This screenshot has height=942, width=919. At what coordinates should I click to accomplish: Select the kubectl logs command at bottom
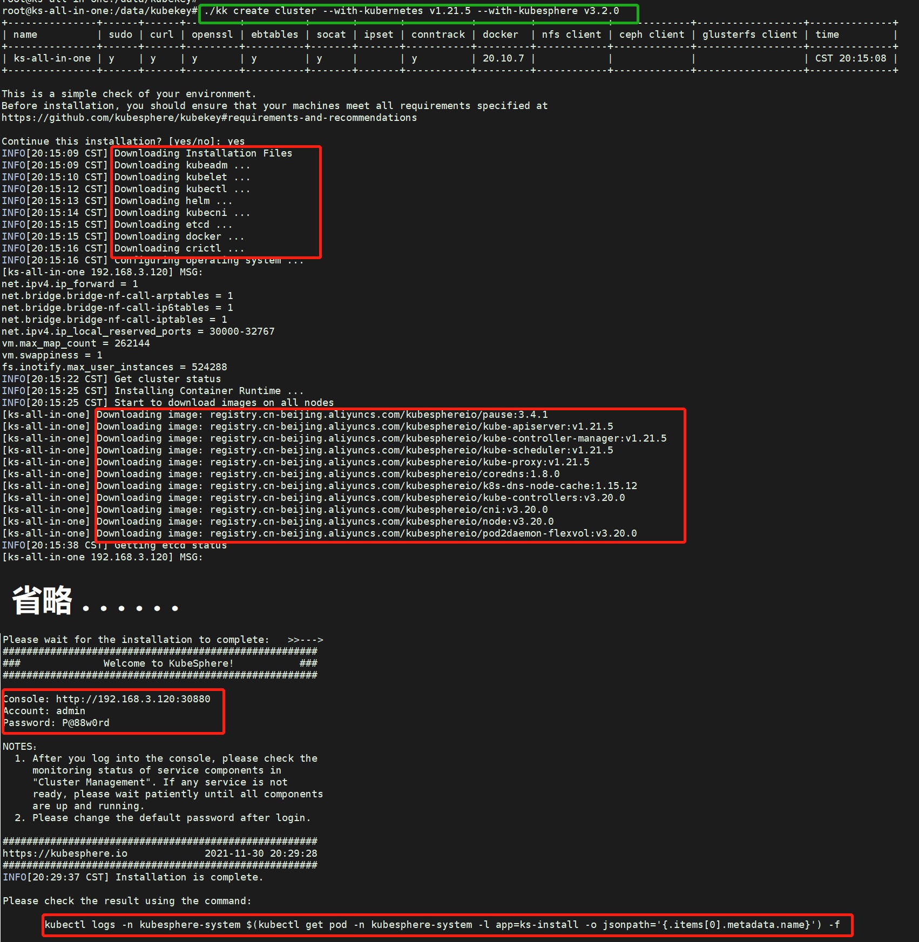[442, 924]
